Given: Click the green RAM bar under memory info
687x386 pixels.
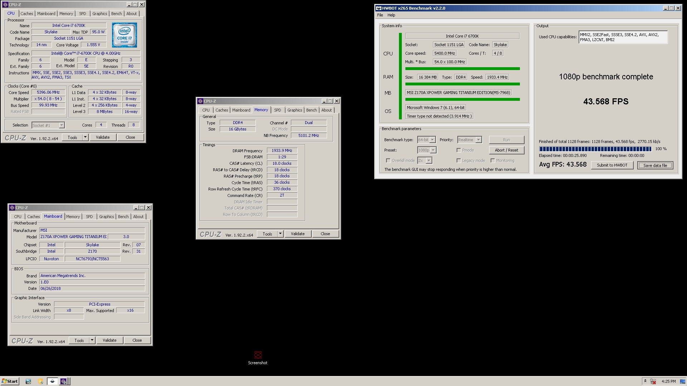Looking at the screenshot, I should pyautogui.click(x=462, y=84).
